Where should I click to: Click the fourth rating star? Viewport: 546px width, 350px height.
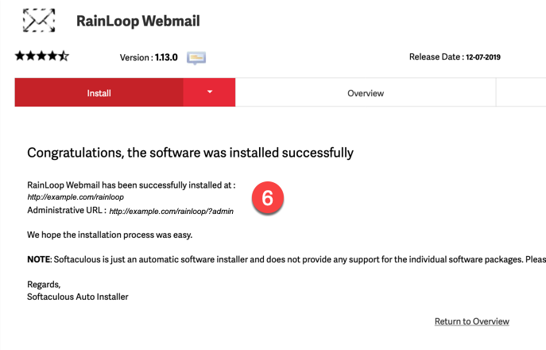(52, 56)
